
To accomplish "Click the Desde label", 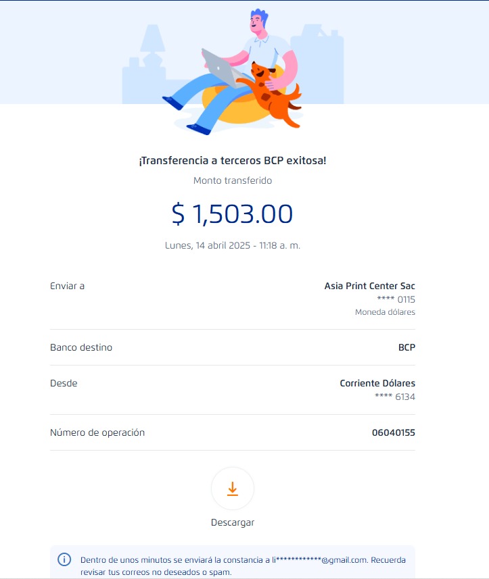I will (64, 383).
